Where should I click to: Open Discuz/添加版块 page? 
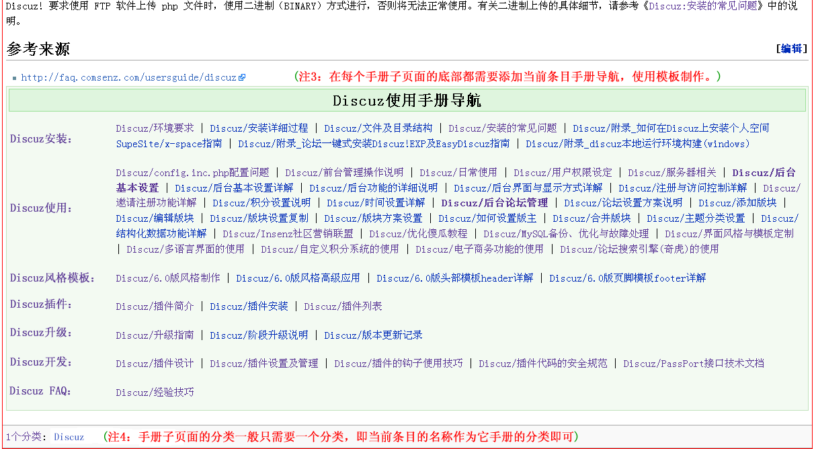click(x=737, y=202)
